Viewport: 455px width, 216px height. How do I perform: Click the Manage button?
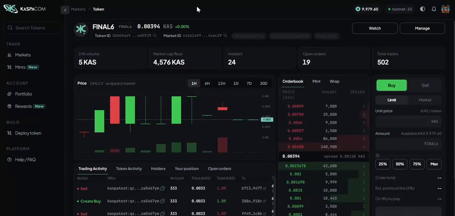422,28
